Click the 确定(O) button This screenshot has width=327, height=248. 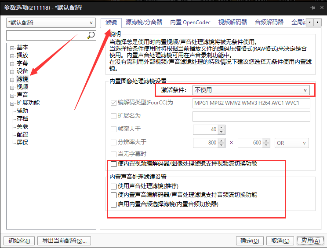(x=250, y=241)
